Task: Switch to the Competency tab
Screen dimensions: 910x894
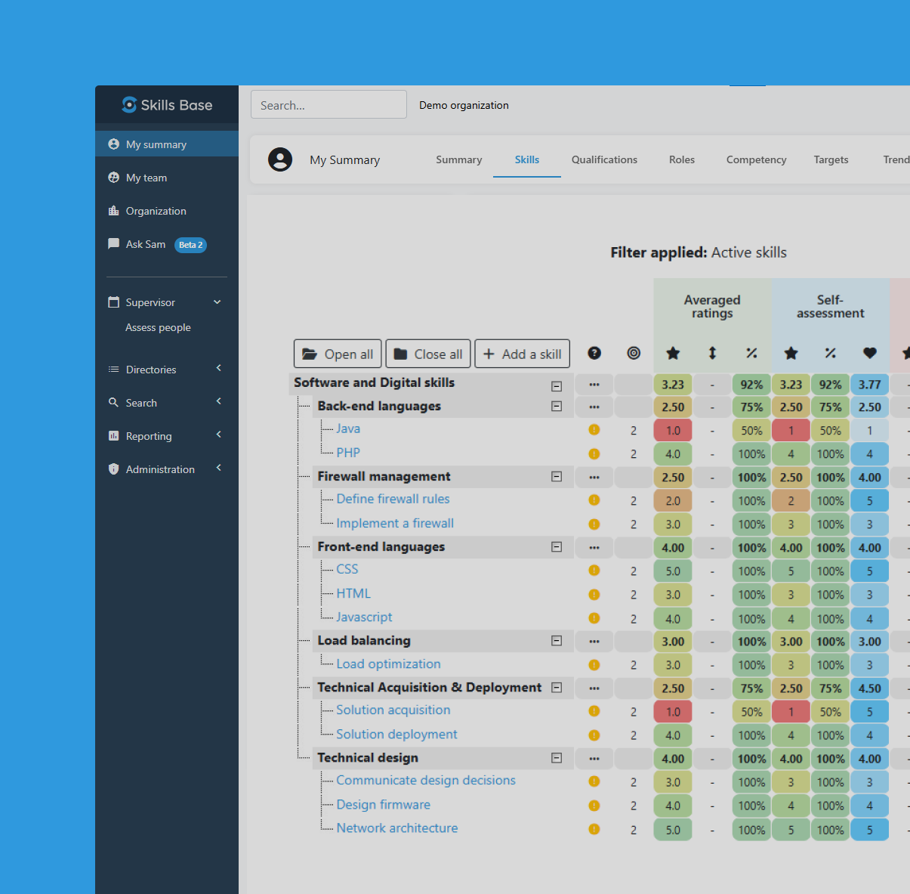Action: pyautogui.click(x=756, y=159)
